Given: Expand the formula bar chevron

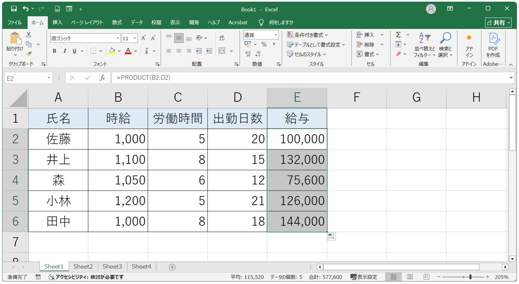Looking at the screenshot, I should tap(511, 78).
